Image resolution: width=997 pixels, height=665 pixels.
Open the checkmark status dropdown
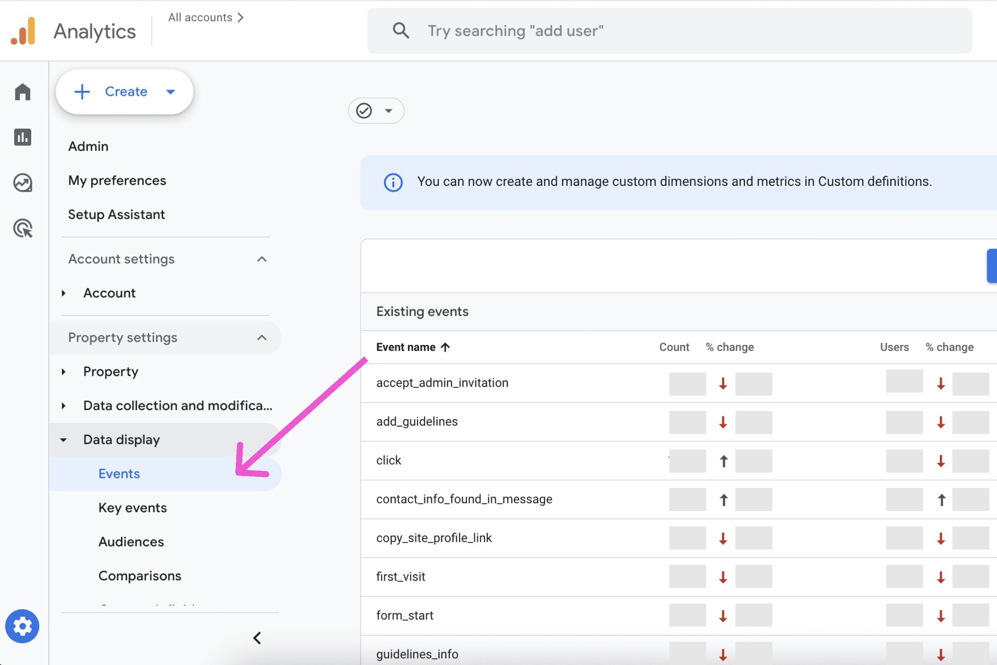tap(375, 111)
